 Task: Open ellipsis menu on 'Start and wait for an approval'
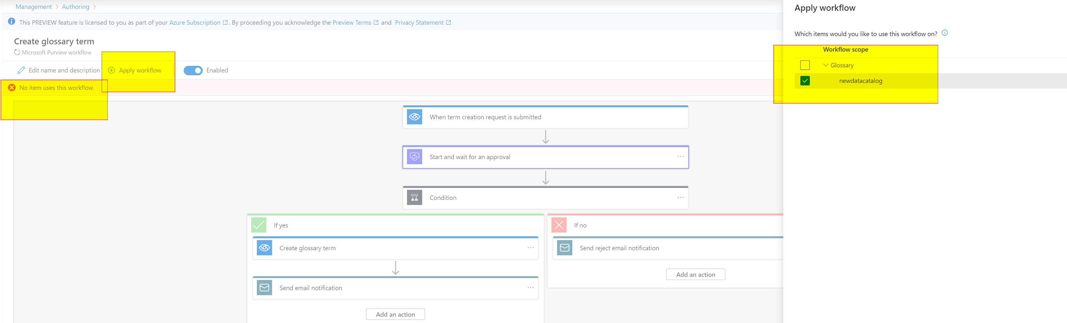pyautogui.click(x=680, y=157)
